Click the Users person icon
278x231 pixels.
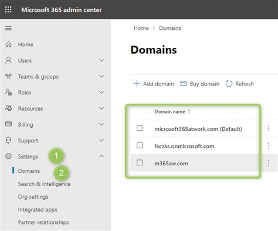point(8,60)
